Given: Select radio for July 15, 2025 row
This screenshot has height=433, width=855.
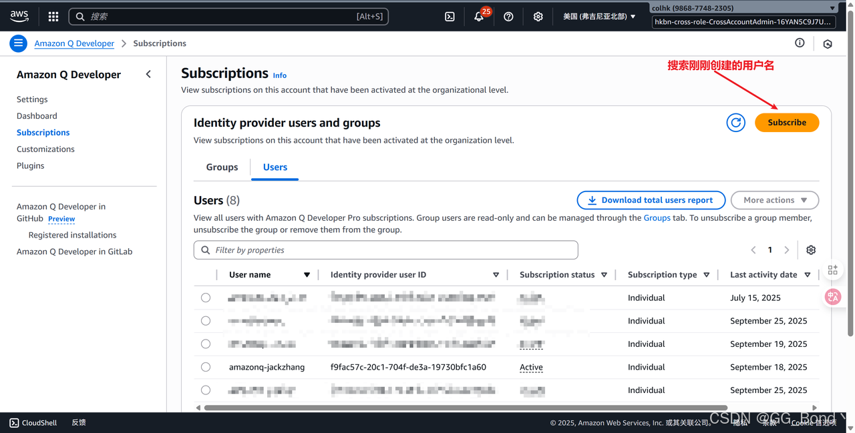Looking at the screenshot, I should tap(206, 298).
